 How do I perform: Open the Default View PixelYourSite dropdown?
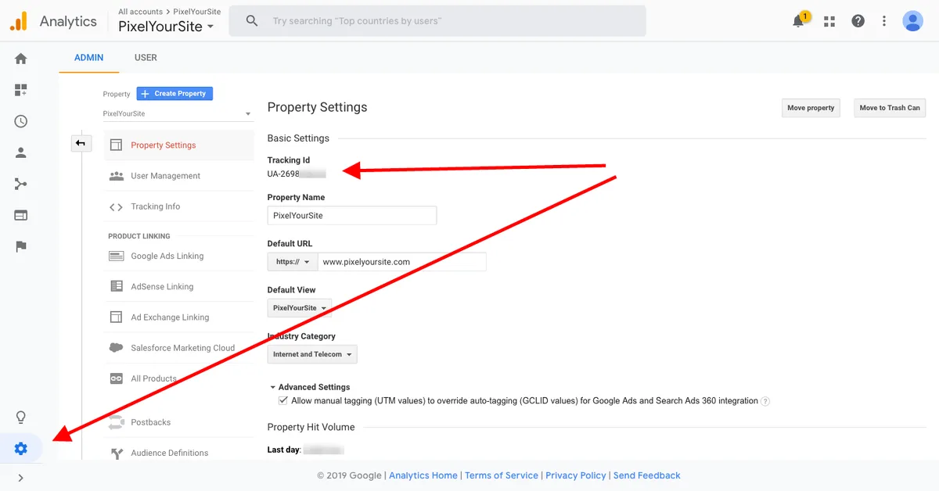(300, 308)
